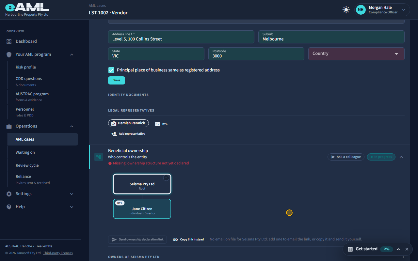The image size is (418, 261).
Task: Collapse the Beneficial ownership section chevron
Action: coord(401,157)
